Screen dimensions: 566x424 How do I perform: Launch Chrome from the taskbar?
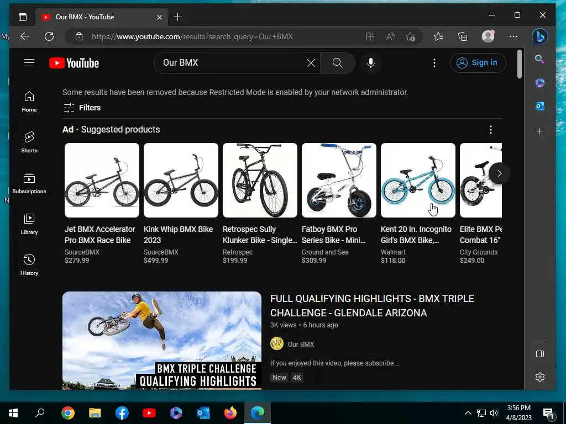pos(68,413)
